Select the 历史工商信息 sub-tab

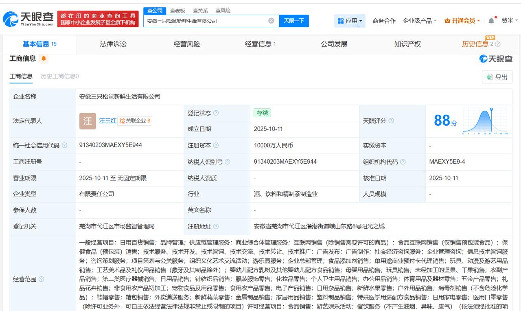(x=59, y=76)
